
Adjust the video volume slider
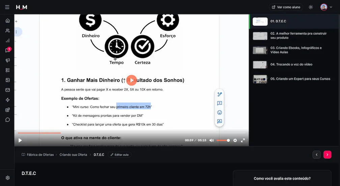(x=223, y=140)
